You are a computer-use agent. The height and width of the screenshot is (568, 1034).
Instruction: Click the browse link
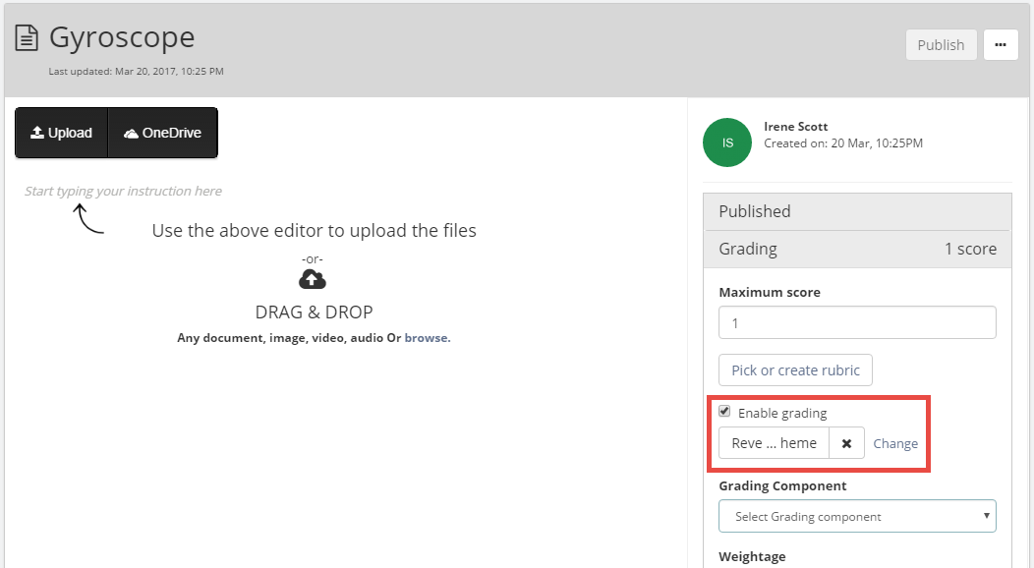coord(427,337)
